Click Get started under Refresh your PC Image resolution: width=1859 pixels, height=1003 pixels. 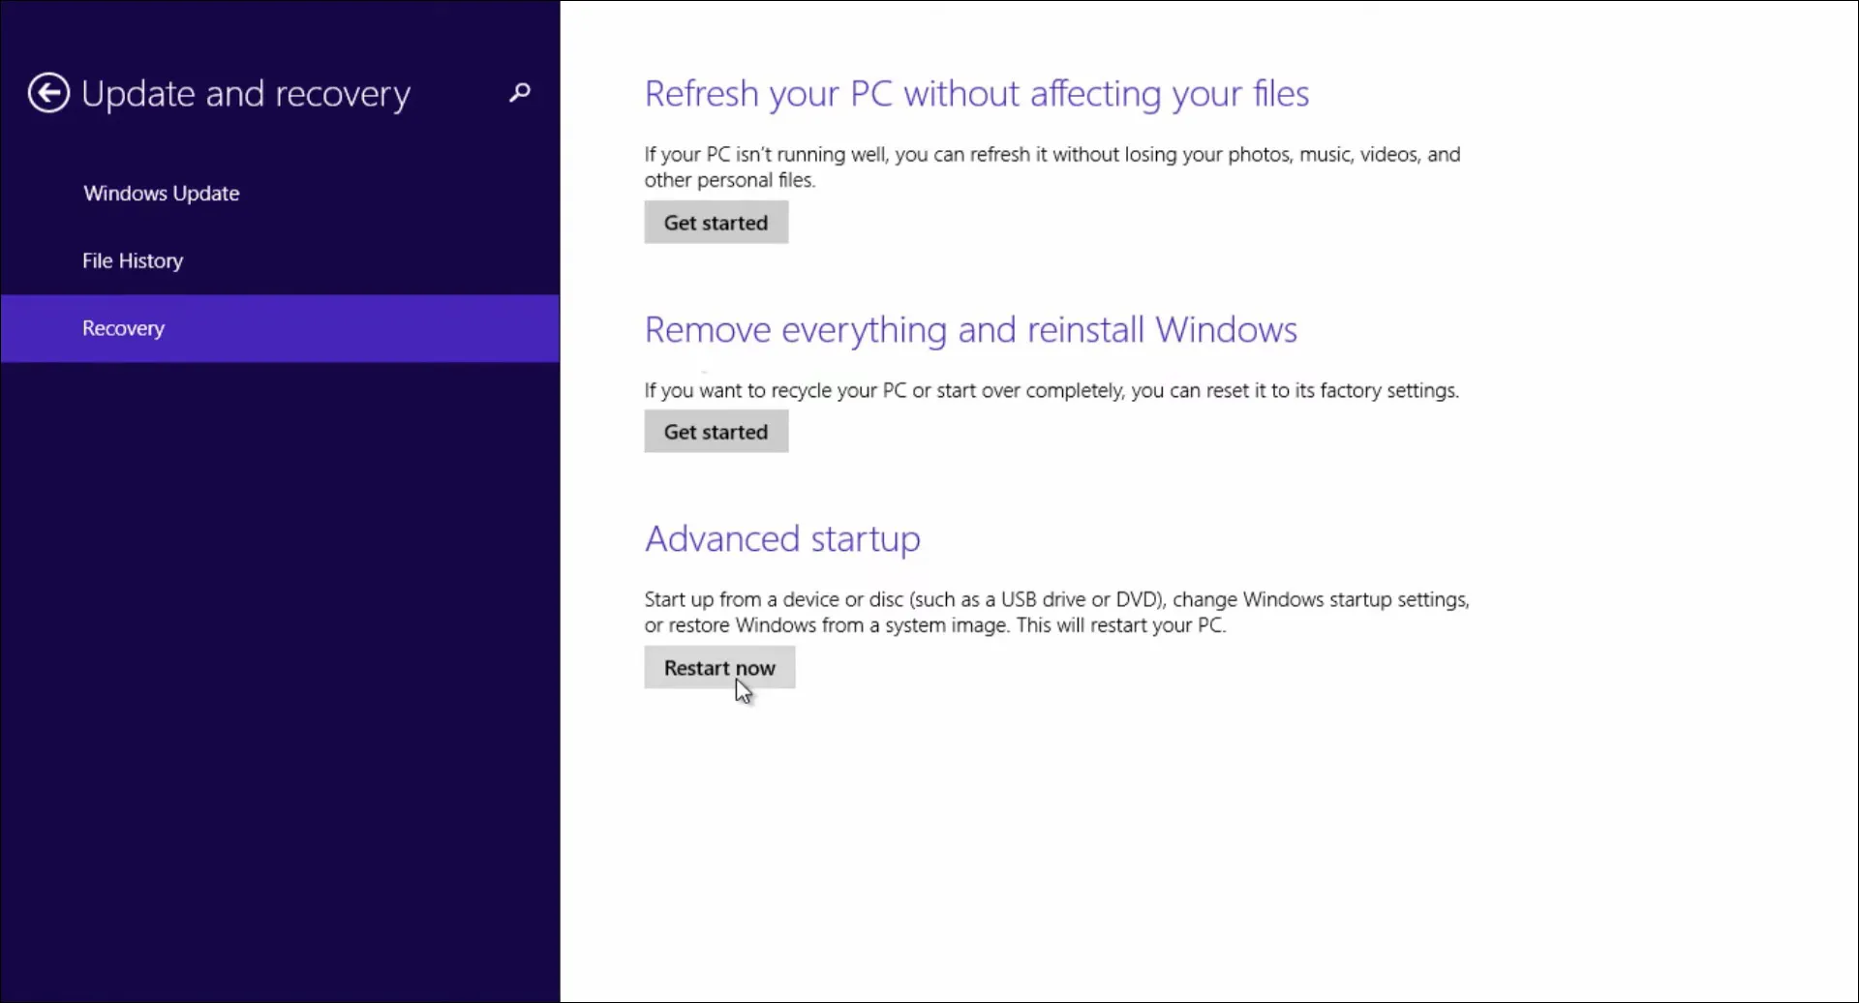[716, 222]
